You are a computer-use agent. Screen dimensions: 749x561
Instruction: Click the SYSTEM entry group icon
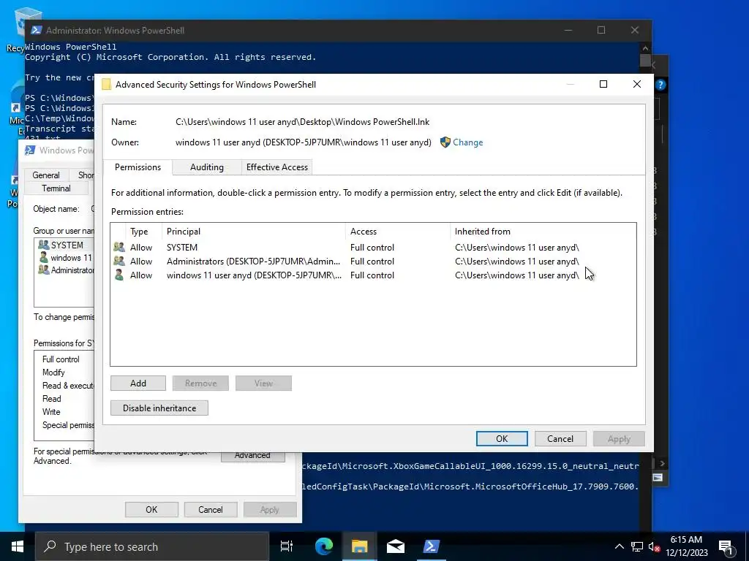tap(119, 247)
